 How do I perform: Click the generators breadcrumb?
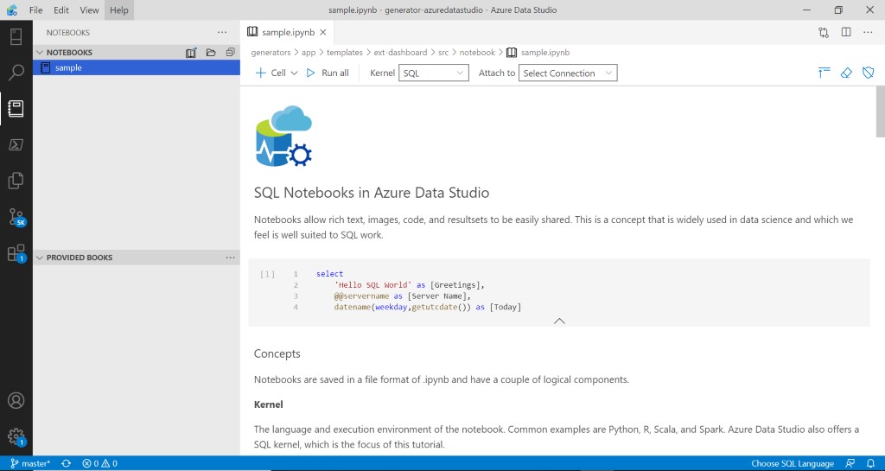pyautogui.click(x=271, y=53)
